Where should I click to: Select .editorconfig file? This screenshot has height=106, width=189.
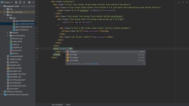point(14,59)
